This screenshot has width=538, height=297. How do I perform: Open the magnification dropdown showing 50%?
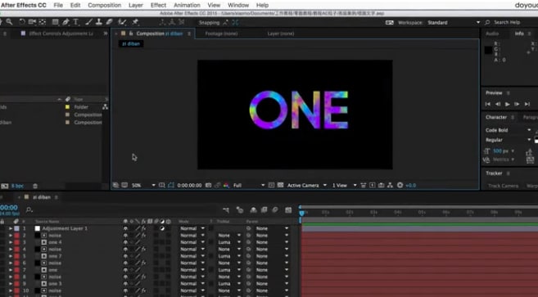click(x=143, y=185)
